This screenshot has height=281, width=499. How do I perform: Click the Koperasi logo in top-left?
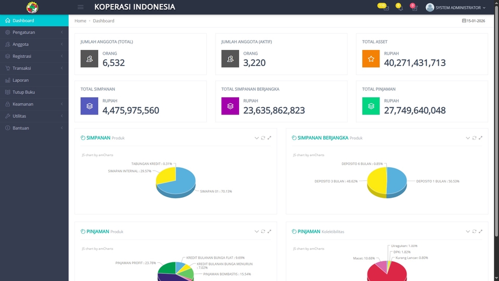[x=32, y=7]
